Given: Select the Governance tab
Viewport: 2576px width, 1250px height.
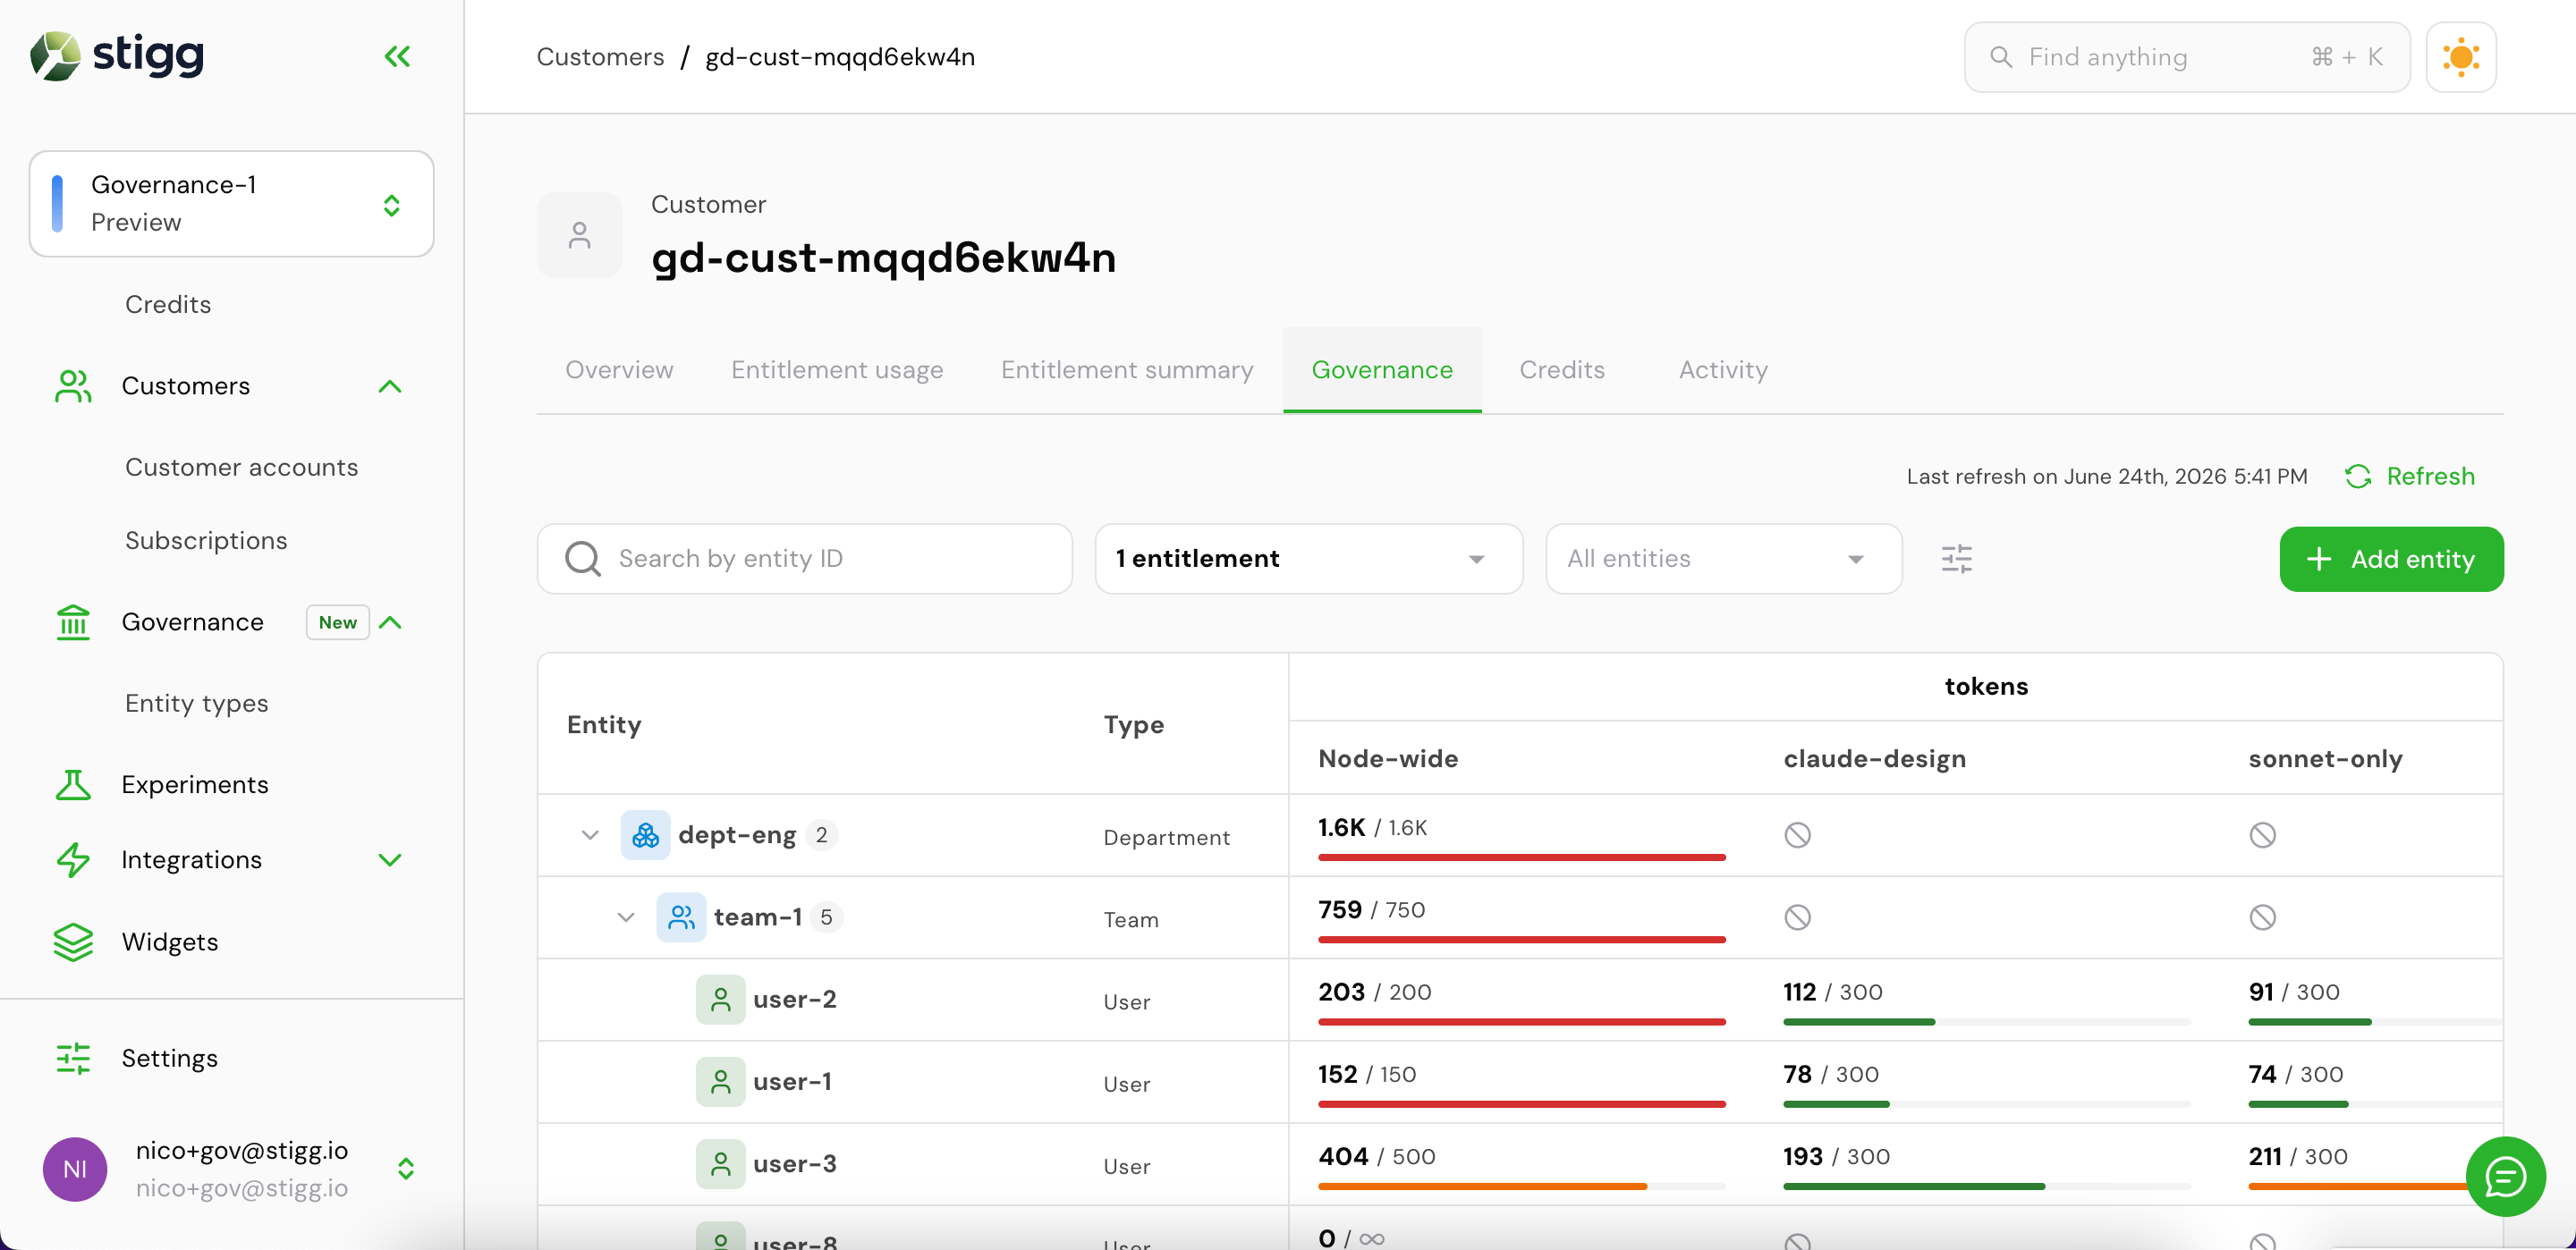Looking at the screenshot, I should [x=1382, y=370].
